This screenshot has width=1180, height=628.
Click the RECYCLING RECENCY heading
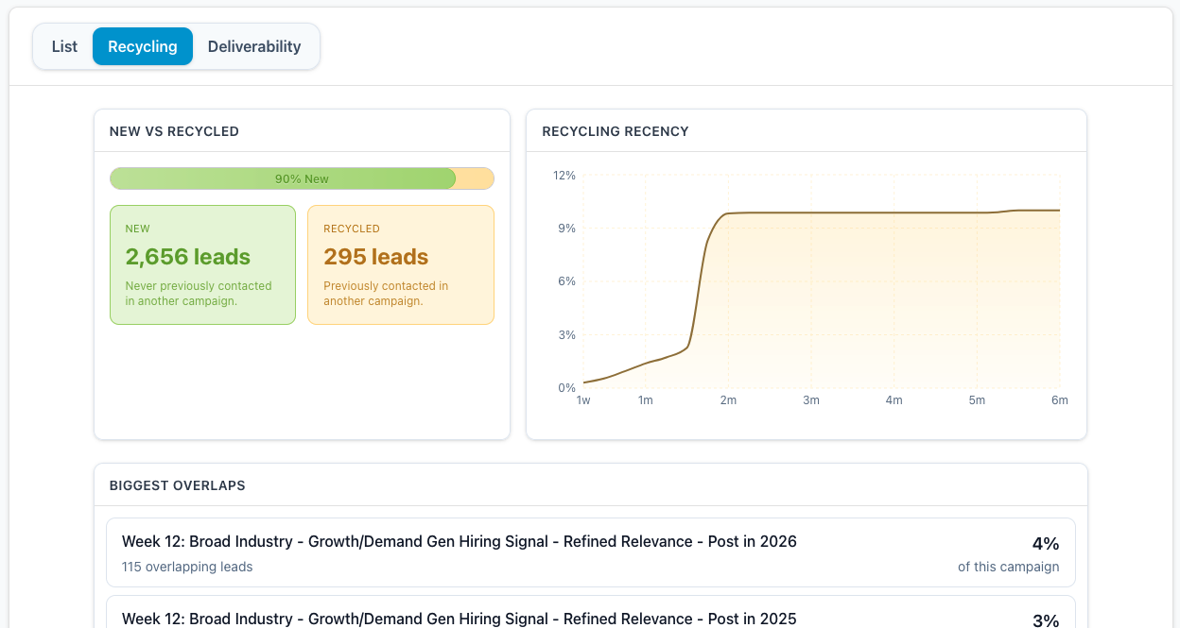point(616,131)
